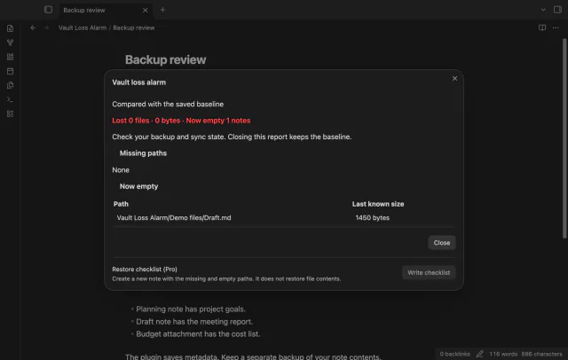Open the command palette terminal icon
The image size is (568, 360).
pos(10,99)
